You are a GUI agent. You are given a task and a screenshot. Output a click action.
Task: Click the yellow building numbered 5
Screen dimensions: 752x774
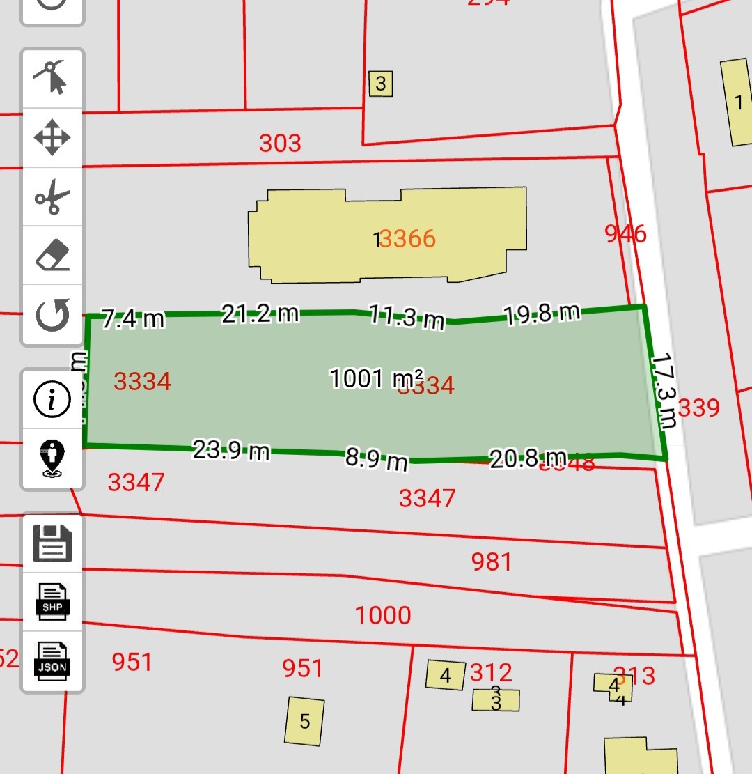(304, 721)
